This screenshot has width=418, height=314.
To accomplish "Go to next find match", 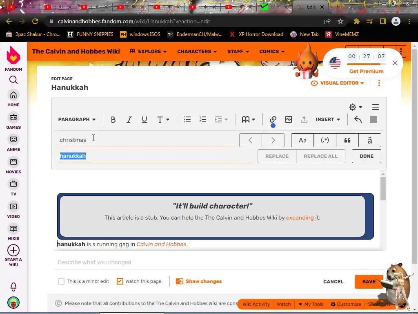I will click(273, 140).
